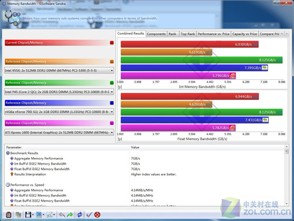Click the bar chart icon in toolbar
The image size is (294, 221).
39,215
